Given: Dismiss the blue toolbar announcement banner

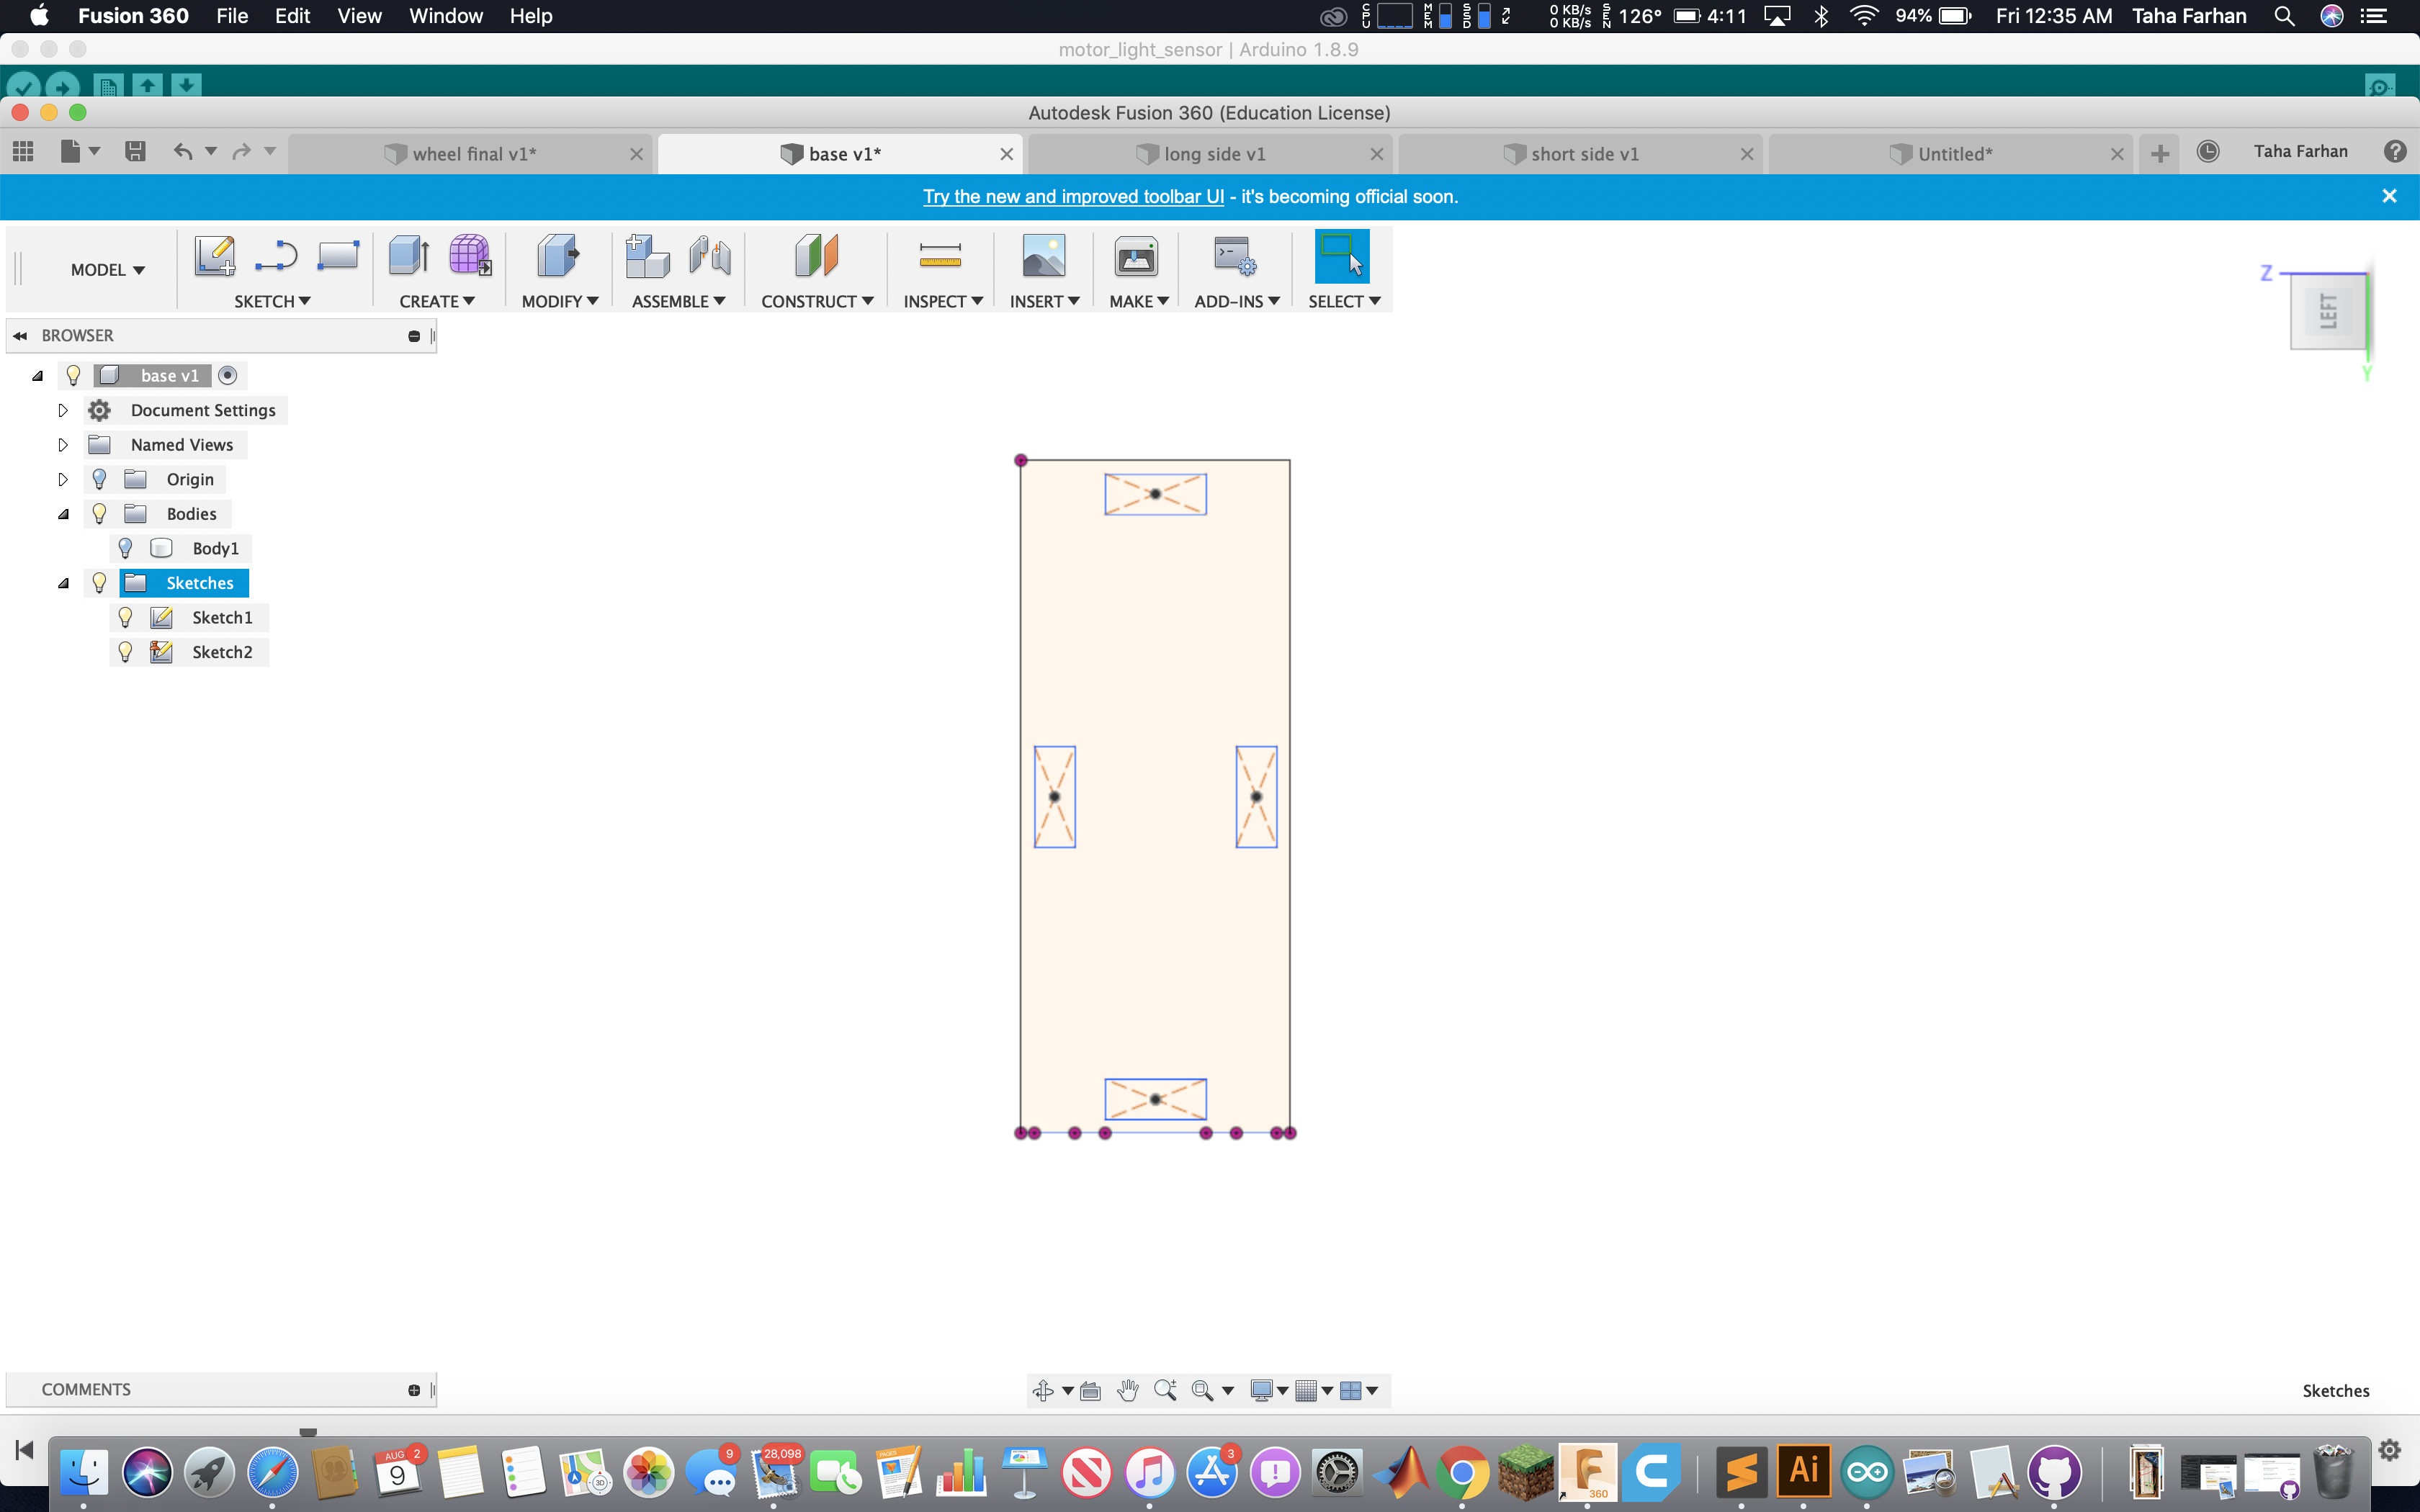Looking at the screenshot, I should (x=2389, y=196).
